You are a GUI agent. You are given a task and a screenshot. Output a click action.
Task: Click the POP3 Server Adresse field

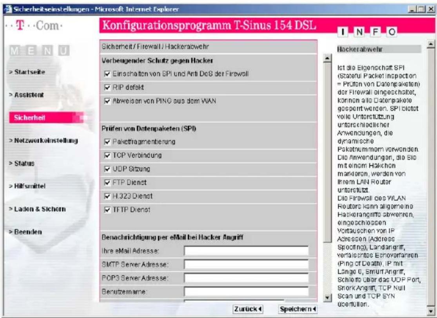pyautogui.click(x=247, y=278)
